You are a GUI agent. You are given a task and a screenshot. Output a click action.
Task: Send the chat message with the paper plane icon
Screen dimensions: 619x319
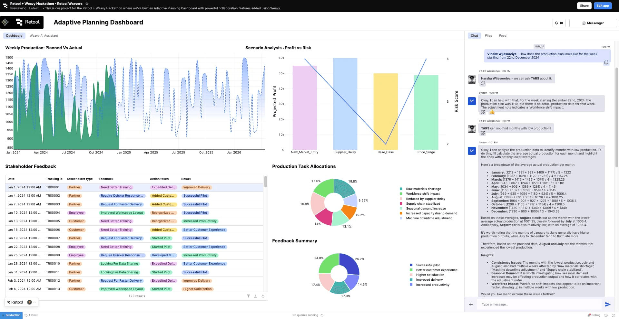608,304
